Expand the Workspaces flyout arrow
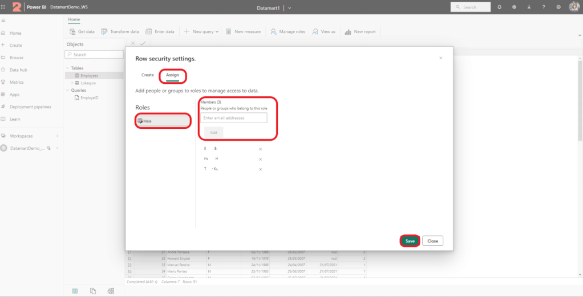 [57, 136]
